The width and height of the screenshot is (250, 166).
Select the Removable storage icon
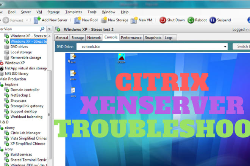6,57
